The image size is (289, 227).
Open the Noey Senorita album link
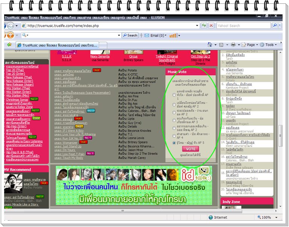pos(100,56)
